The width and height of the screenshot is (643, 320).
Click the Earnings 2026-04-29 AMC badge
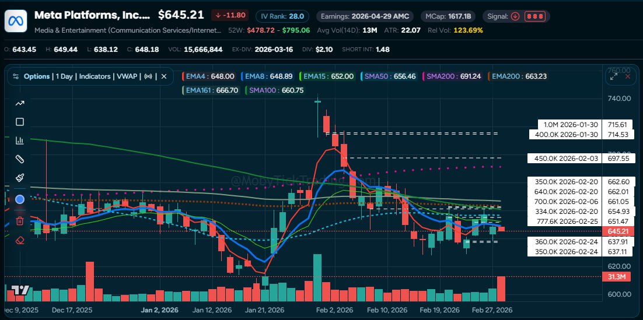coord(365,16)
